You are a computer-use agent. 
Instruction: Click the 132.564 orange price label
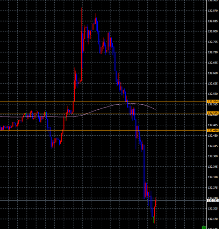tap(213, 101)
